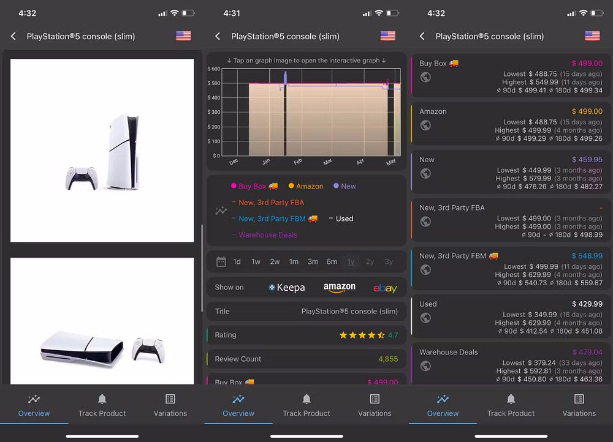
Task: Tap Used current price $ 429.99
Action: (x=587, y=304)
